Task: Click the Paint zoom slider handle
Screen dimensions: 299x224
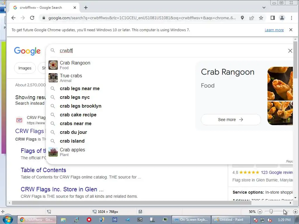Action: (271, 211)
